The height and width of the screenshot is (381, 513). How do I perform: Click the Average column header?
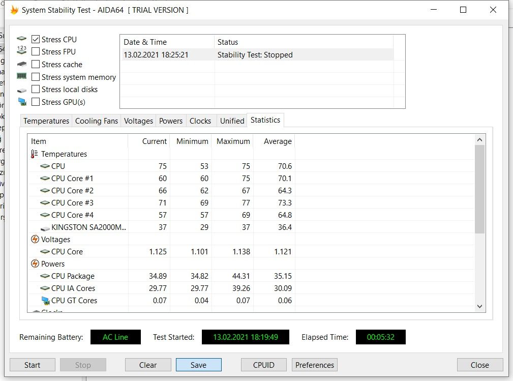pyautogui.click(x=274, y=141)
